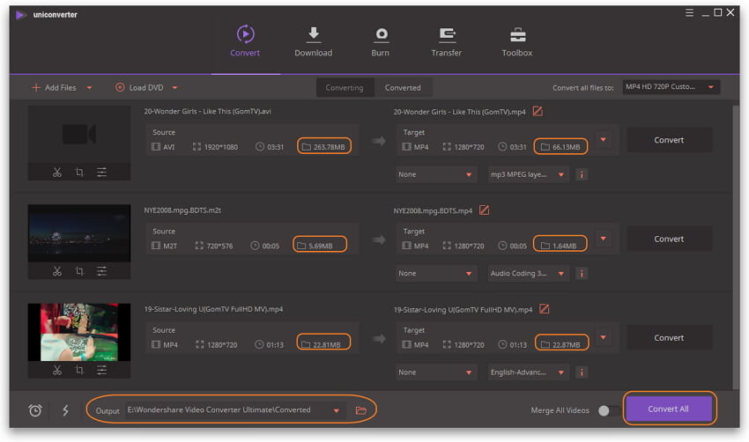Expand the Add Files dropdown arrow
The width and height of the screenshot is (749, 442).
pyautogui.click(x=89, y=88)
